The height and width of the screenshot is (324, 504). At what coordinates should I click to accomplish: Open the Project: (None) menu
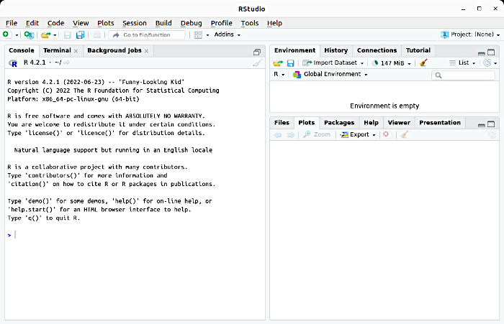(x=470, y=34)
